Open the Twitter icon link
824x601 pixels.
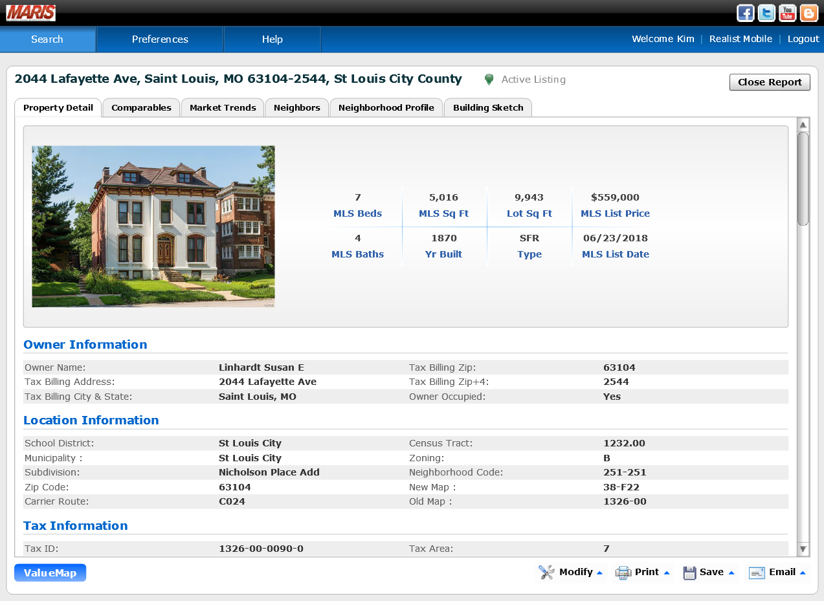click(766, 13)
